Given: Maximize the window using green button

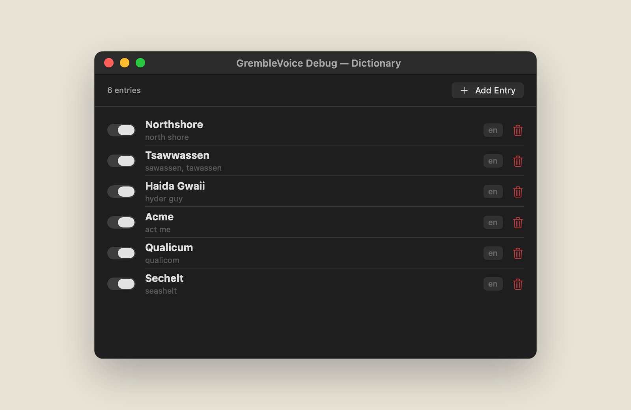Looking at the screenshot, I should [x=140, y=63].
